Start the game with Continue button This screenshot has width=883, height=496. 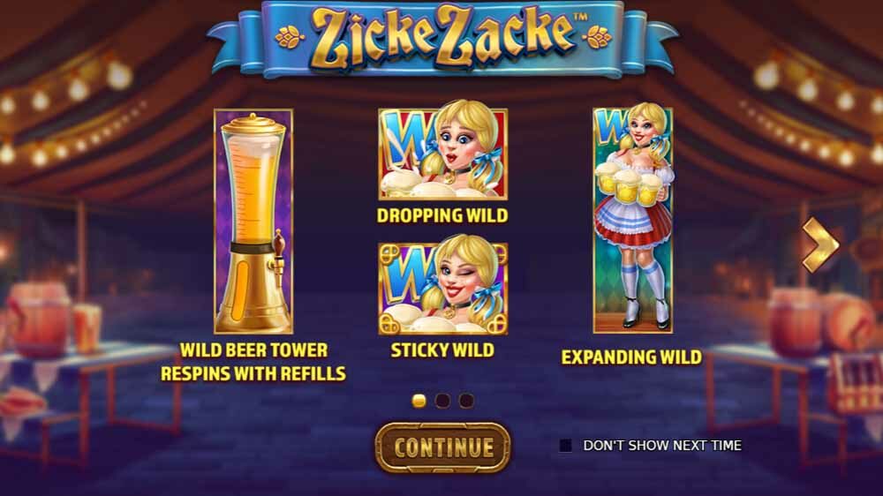click(443, 447)
